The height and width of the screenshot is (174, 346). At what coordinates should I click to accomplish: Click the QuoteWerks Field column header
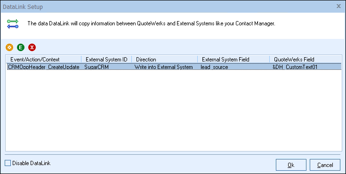click(306, 60)
